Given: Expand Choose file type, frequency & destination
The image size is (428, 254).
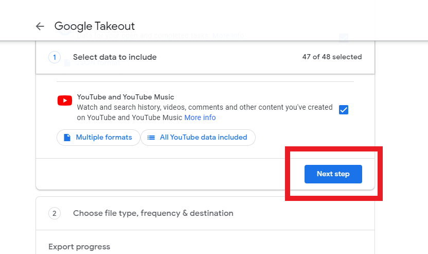Looking at the screenshot, I should pos(205,213).
